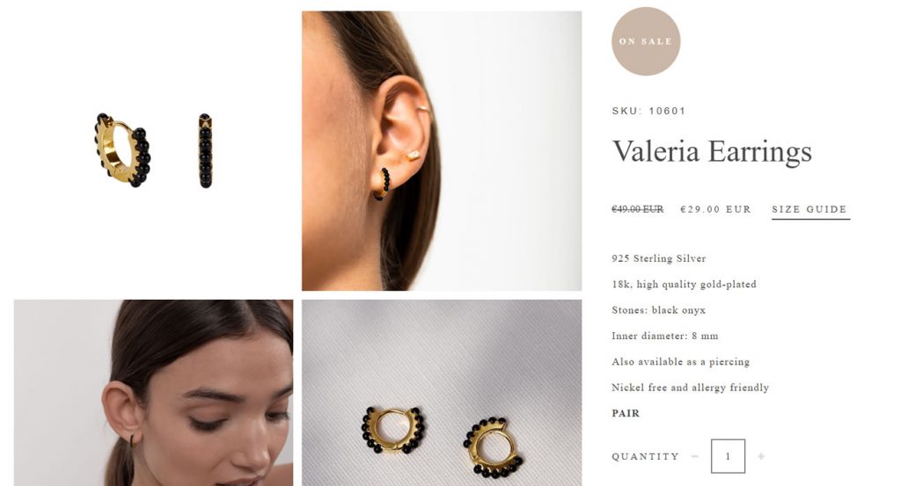Click the On Sale badge
The height and width of the screenshot is (486, 901).
(646, 41)
